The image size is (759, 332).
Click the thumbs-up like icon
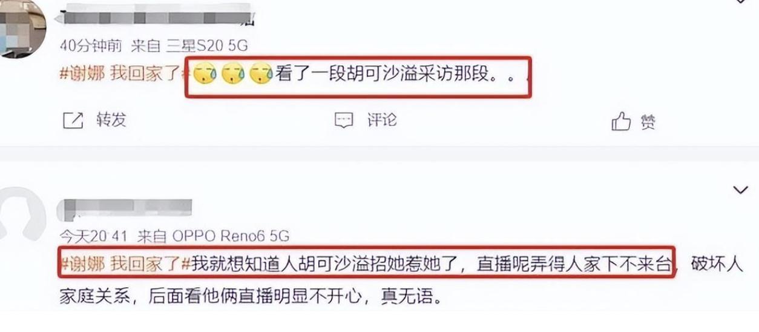pos(621,122)
